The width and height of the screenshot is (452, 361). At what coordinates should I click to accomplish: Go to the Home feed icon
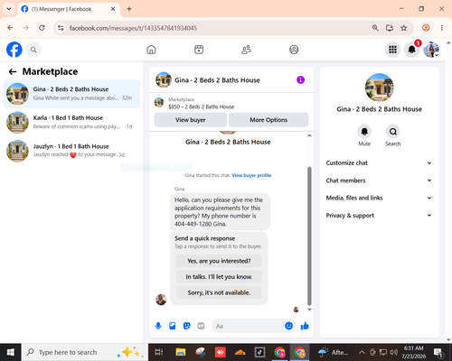tap(151, 50)
